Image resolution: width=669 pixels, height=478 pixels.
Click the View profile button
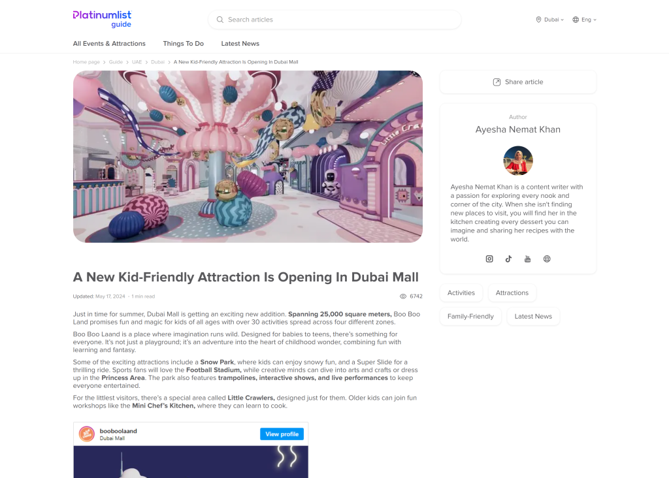282,434
